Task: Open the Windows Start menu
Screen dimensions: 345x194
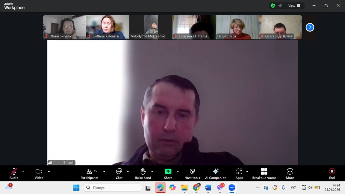Action: [76, 188]
